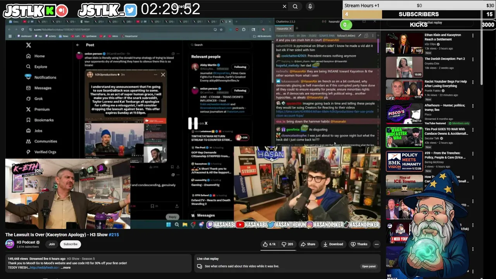Click the H3 Show - Season 5 text

click(x=81, y=258)
